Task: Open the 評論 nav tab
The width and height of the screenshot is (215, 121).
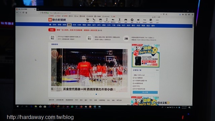Action: 119,25
